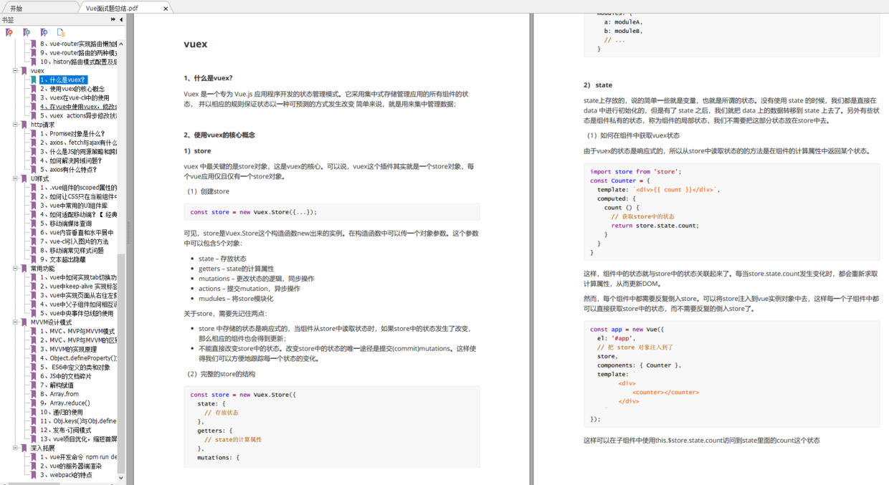Image resolution: width=889 pixels, height=485 pixels.
Task: Select the 1、什么是vuex? bookmark row
Action: tap(63, 80)
